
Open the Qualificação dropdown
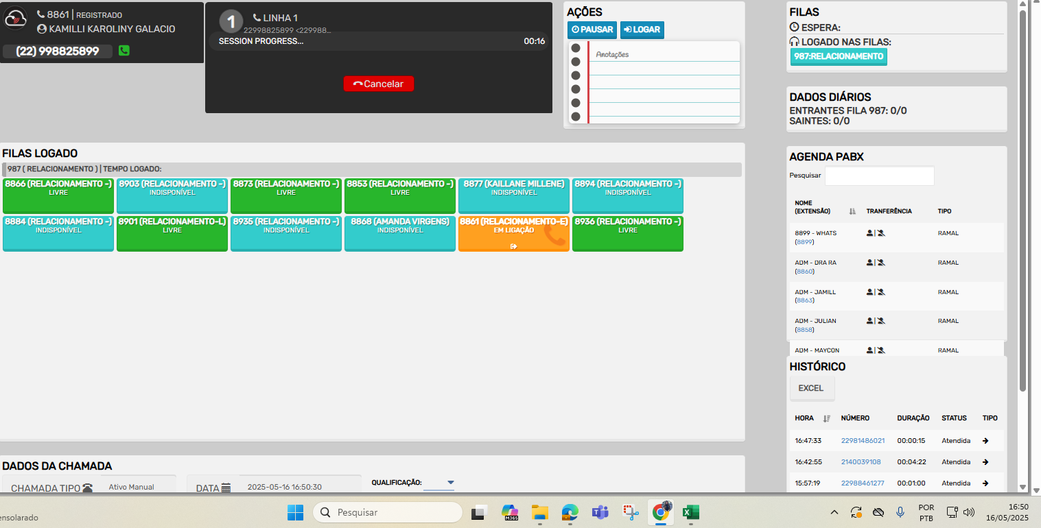pos(439,483)
